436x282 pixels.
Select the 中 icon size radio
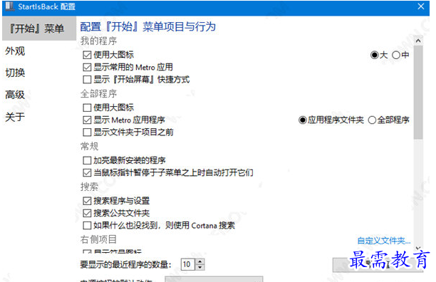point(396,55)
